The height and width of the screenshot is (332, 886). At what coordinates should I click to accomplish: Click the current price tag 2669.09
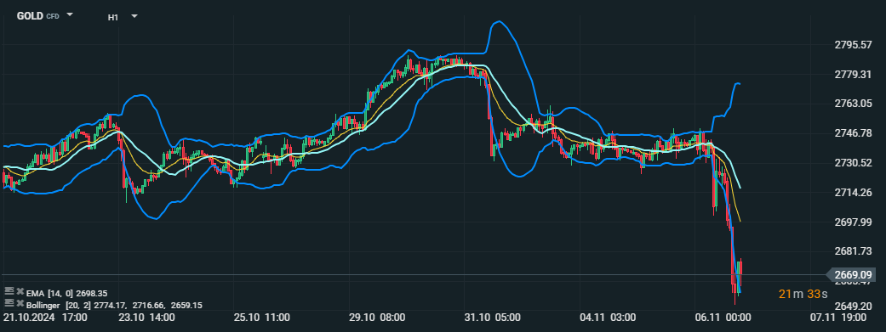coord(852,275)
